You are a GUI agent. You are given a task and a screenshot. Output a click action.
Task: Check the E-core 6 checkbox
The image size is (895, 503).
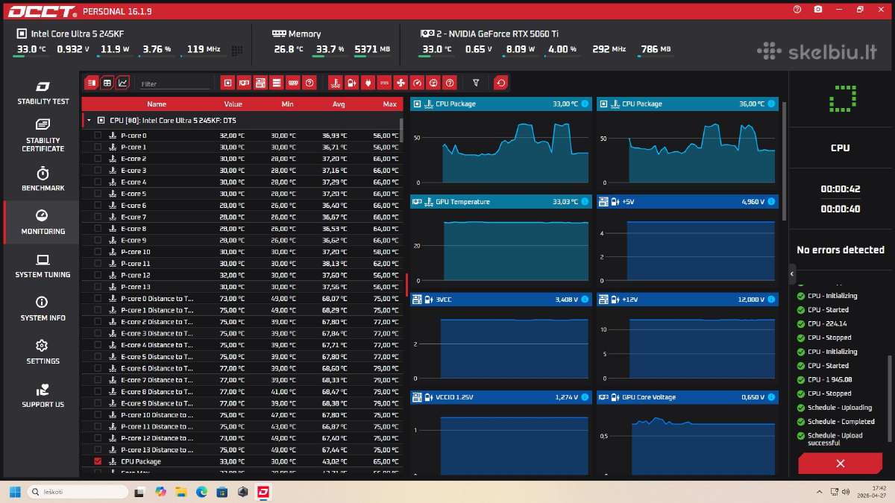click(98, 205)
